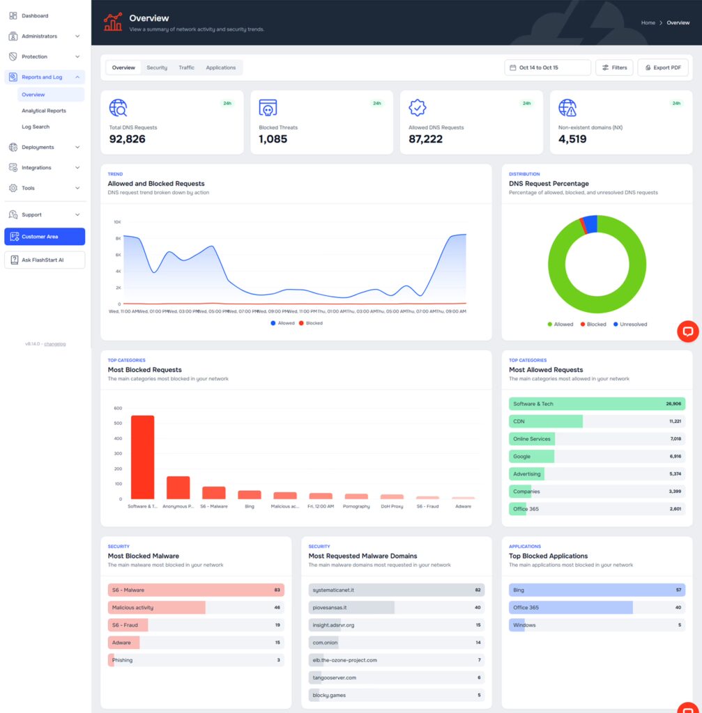Select Overview in the sidebar submenu
The image size is (702, 713).
pos(50,95)
